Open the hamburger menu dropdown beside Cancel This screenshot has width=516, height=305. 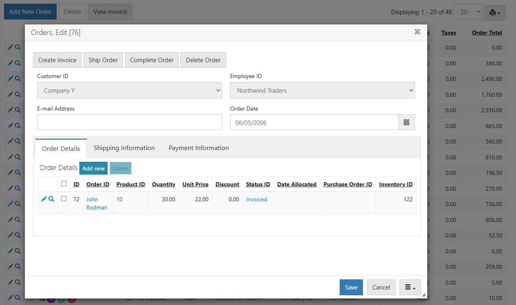click(x=410, y=287)
